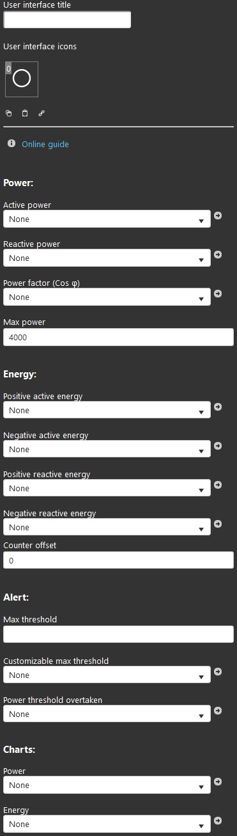Click arrow icon beside Power factor dropdown
The width and height of the screenshot is (237, 836).
(218, 294)
